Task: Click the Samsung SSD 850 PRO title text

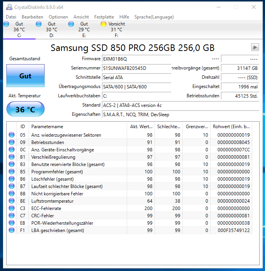Action: (x=132, y=48)
